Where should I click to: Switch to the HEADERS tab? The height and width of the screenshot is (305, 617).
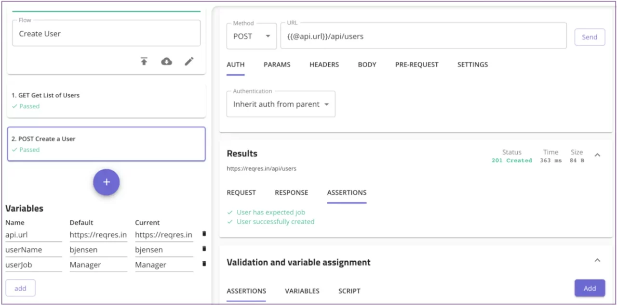click(324, 64)
